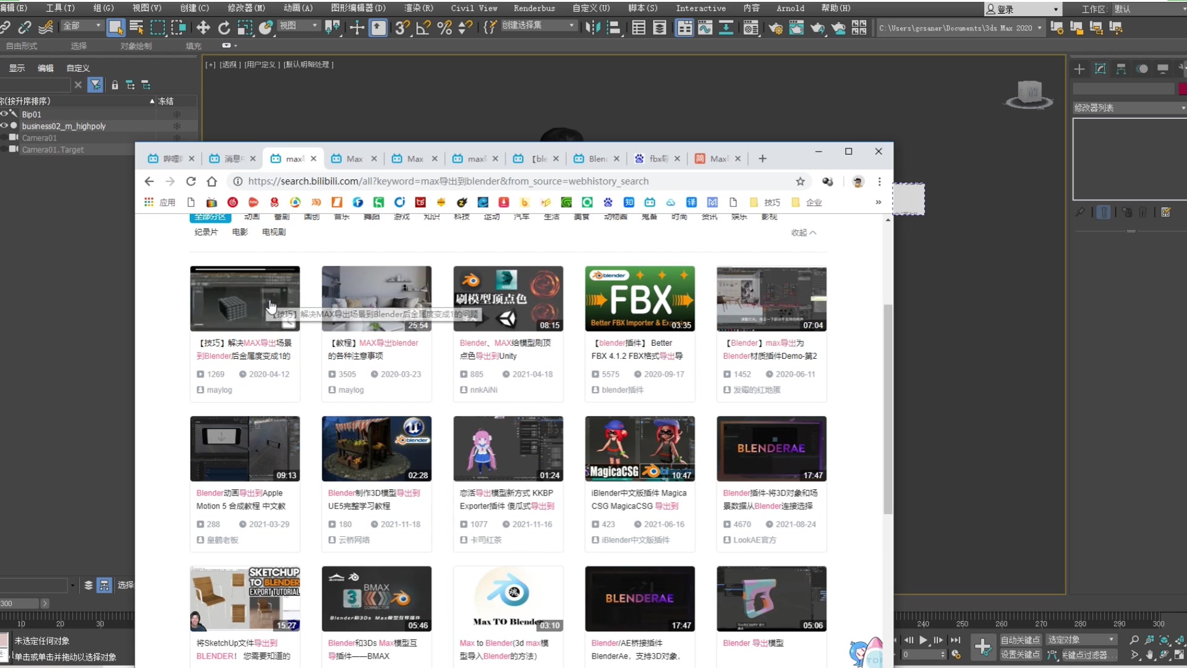Viewport: 1187px width, 668px height.
Task: Enable the 3D Snaps Toggle
Action: point(403,28)
